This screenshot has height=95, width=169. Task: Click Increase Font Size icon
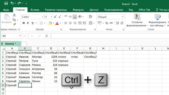(x=55, y=17)
